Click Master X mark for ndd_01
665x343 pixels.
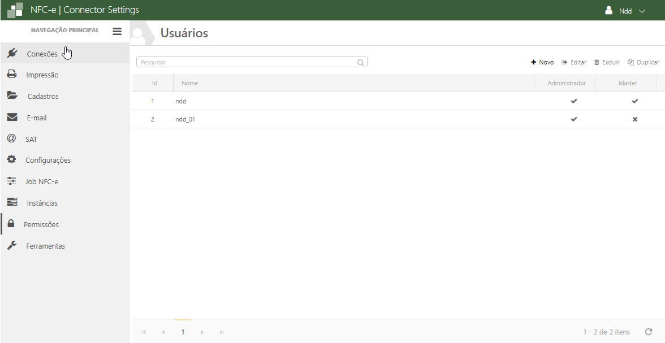coord(634,119)
